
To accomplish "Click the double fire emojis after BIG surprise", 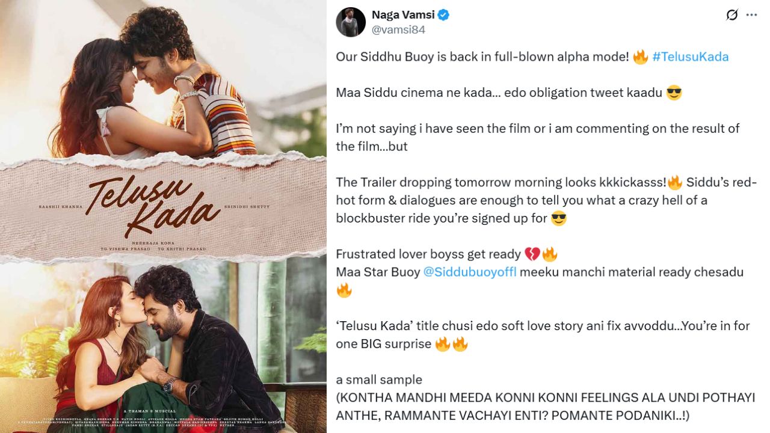I will click(451, 345).
